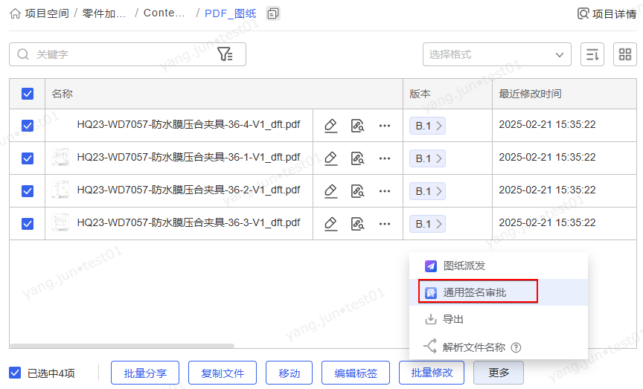
Task: Click the 批量分享 button
Action: click(145, 373)
